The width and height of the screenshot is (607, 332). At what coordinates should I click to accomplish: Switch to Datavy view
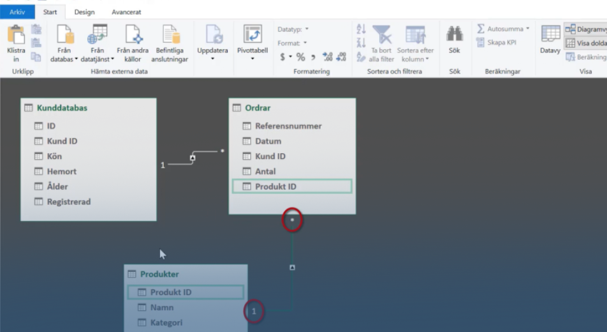point(550,37)
